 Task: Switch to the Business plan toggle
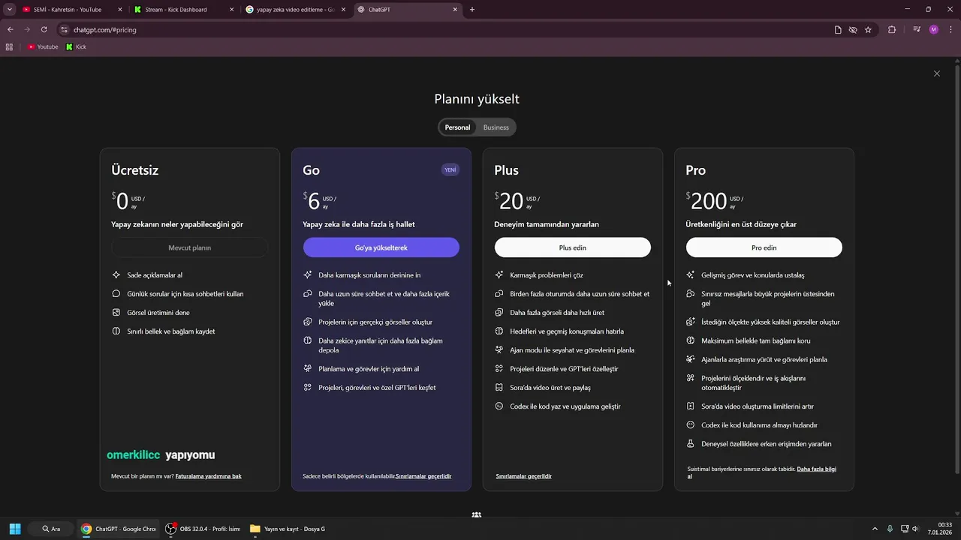[x=496, y=127]
